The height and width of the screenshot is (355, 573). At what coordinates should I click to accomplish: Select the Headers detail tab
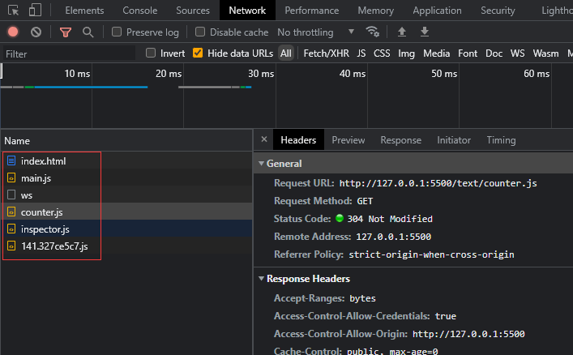tap(298, 139)
